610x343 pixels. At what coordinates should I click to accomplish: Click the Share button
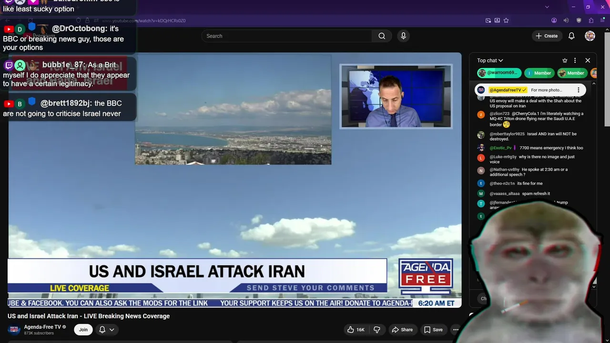tap(402, 330)
